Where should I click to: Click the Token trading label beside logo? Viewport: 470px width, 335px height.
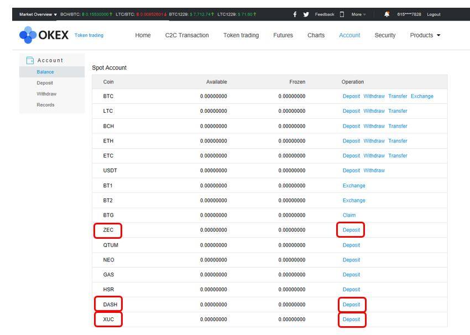(x=88, y=35)
